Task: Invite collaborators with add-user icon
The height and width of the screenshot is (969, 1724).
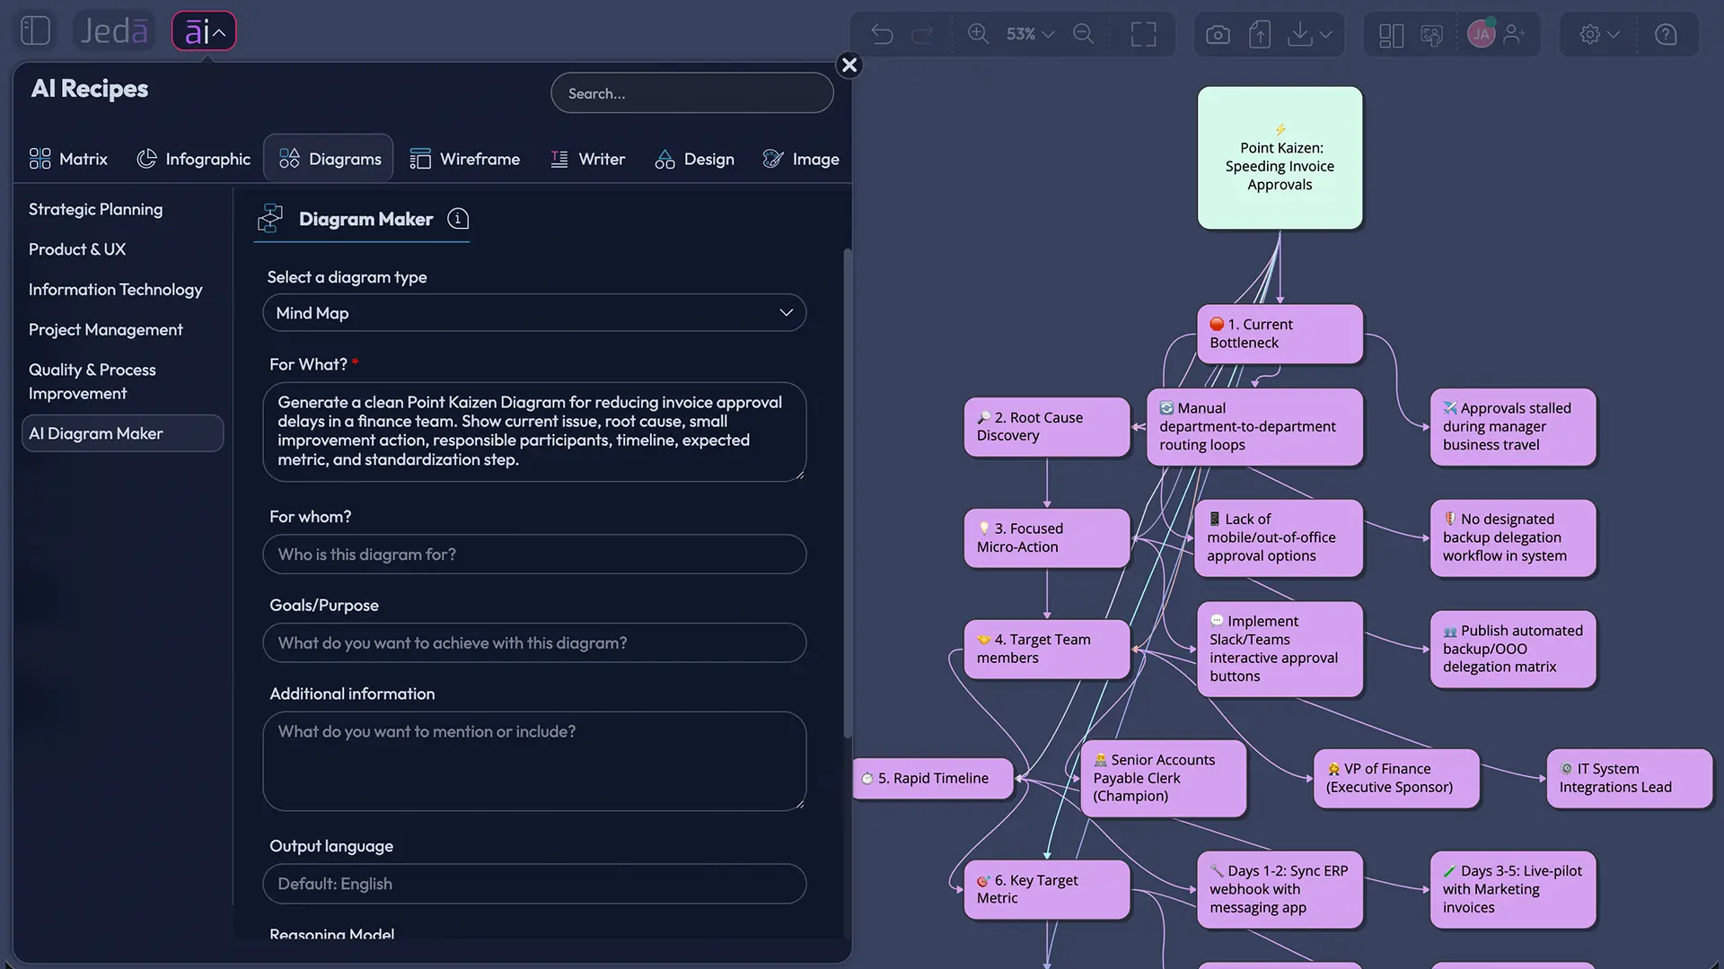Action: pyautogui.click(x=1514, y=34)
